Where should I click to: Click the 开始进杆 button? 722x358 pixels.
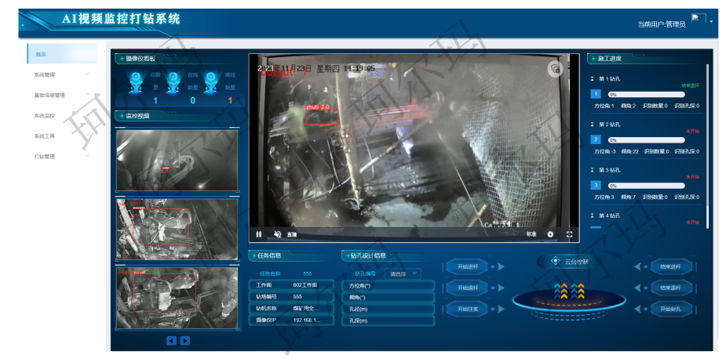pos(467,266)
